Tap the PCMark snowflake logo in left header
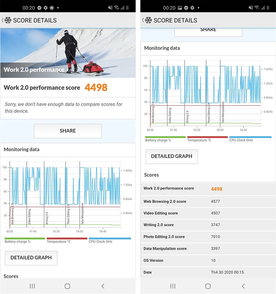Screen dimensions: 276x294 [x=8, y=20]
